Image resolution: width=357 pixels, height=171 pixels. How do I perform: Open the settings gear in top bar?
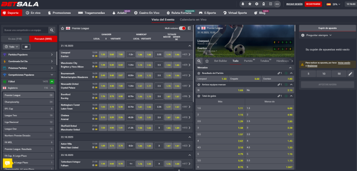[257, 4]
